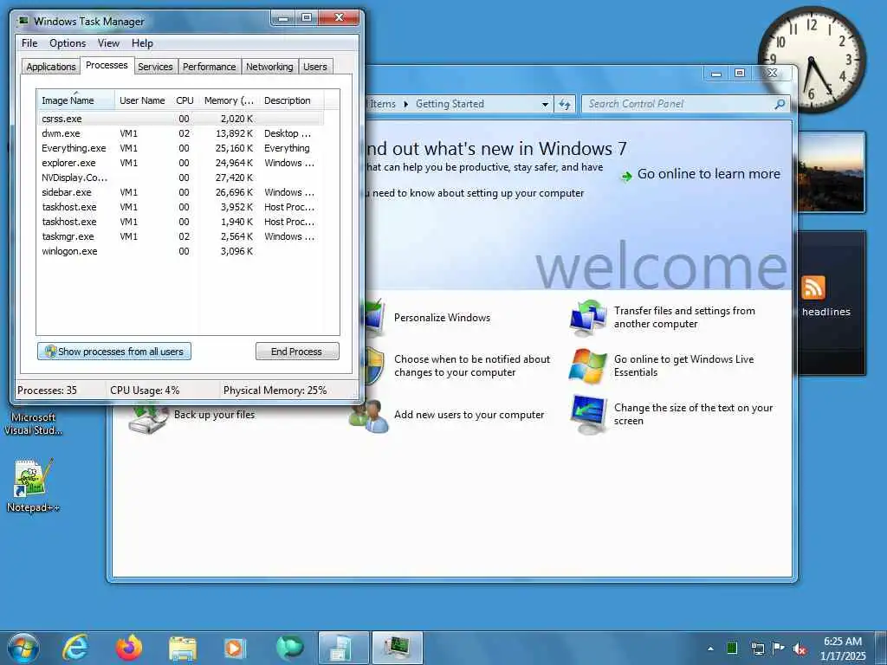Open the Options menu in Task Manager

(x=68, y=43)
